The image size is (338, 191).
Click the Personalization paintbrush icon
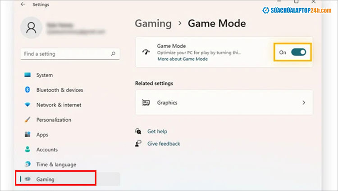pos(27,120)
